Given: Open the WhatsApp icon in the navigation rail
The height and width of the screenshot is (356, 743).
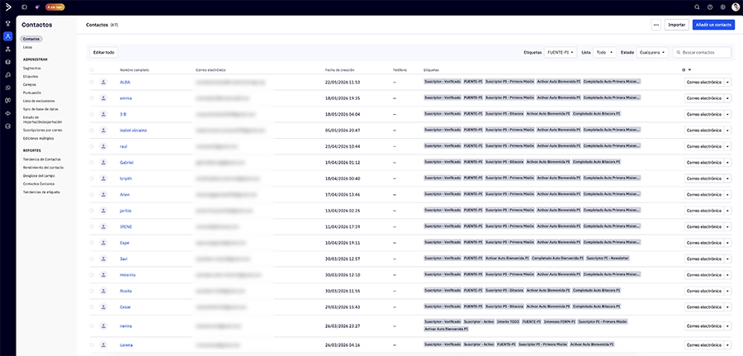Looking at the screenshot, I should [x=8, y=88].
